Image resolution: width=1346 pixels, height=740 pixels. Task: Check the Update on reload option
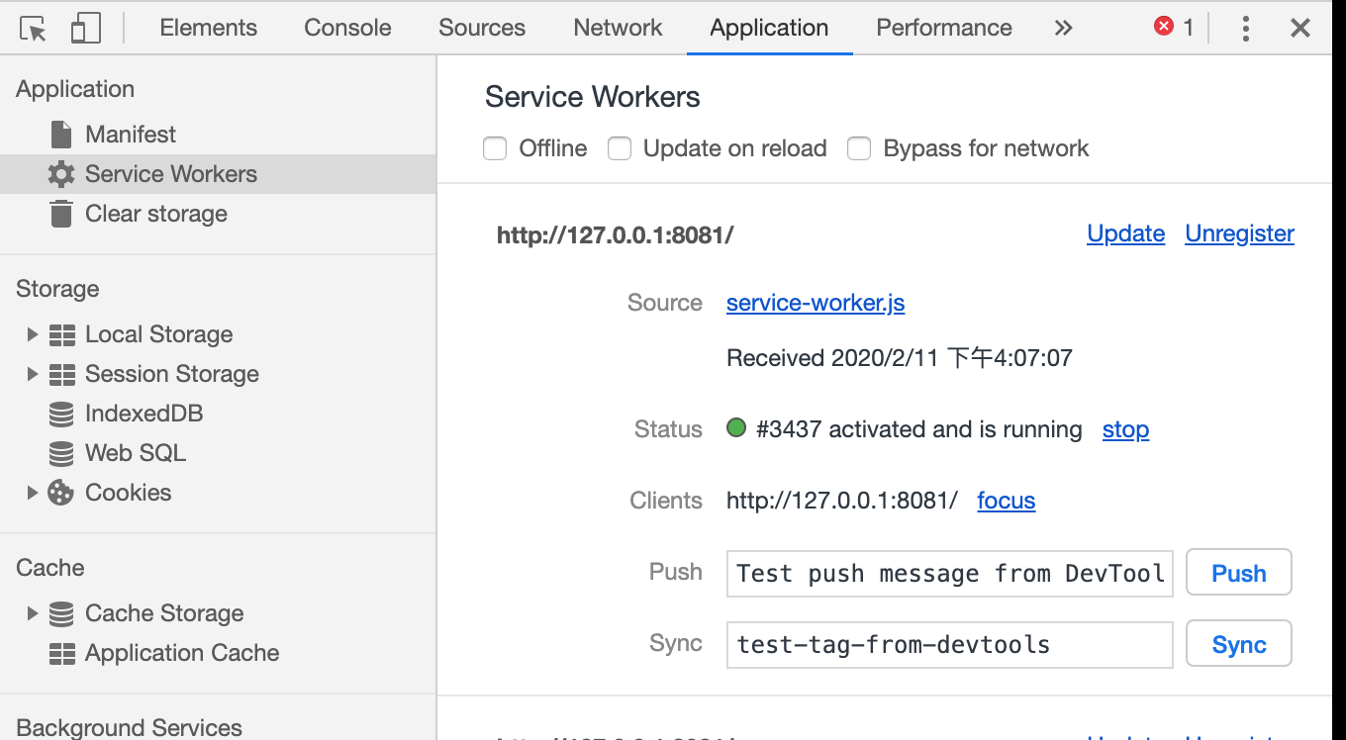[x=620, y=149]
